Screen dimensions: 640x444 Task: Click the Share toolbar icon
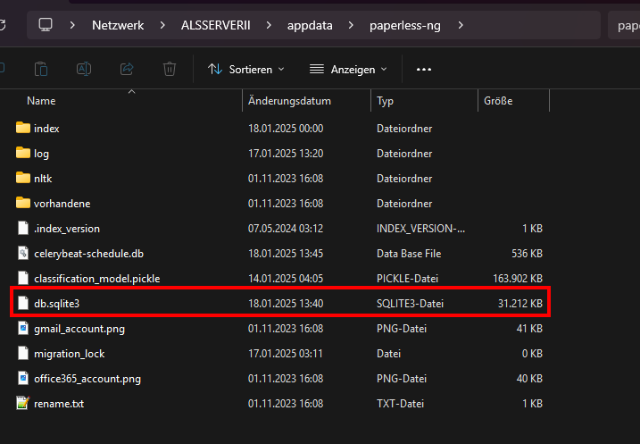(x=127, y=69)
